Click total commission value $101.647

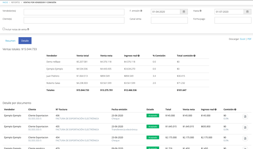pos(182,90)
